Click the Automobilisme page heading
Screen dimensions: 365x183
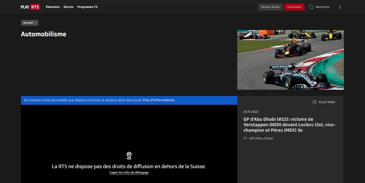43,34
